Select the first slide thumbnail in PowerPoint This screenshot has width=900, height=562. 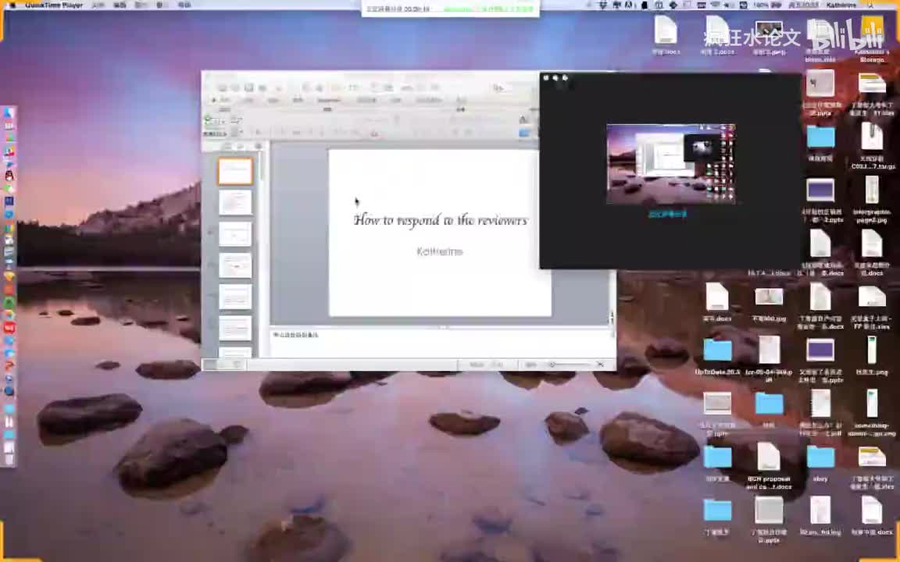coord(235,171)
